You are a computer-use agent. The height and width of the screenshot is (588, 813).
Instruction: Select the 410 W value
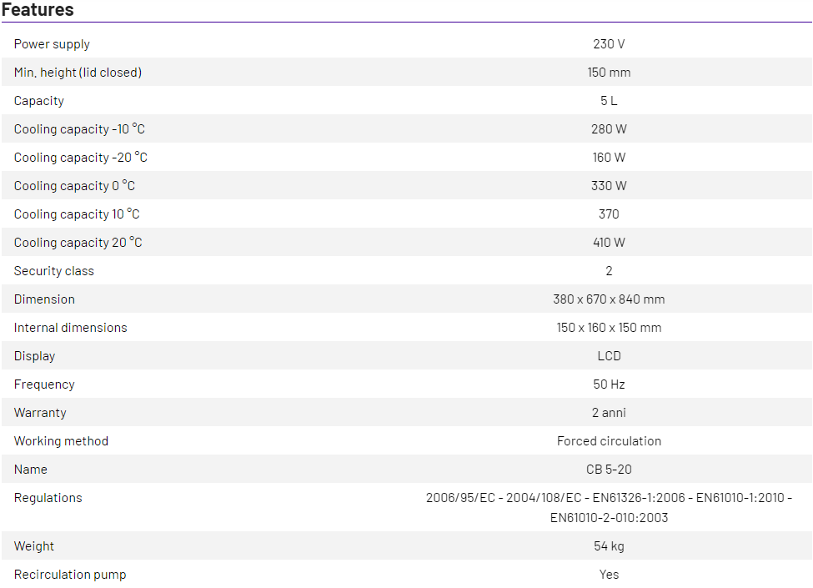tap(609, 243)
